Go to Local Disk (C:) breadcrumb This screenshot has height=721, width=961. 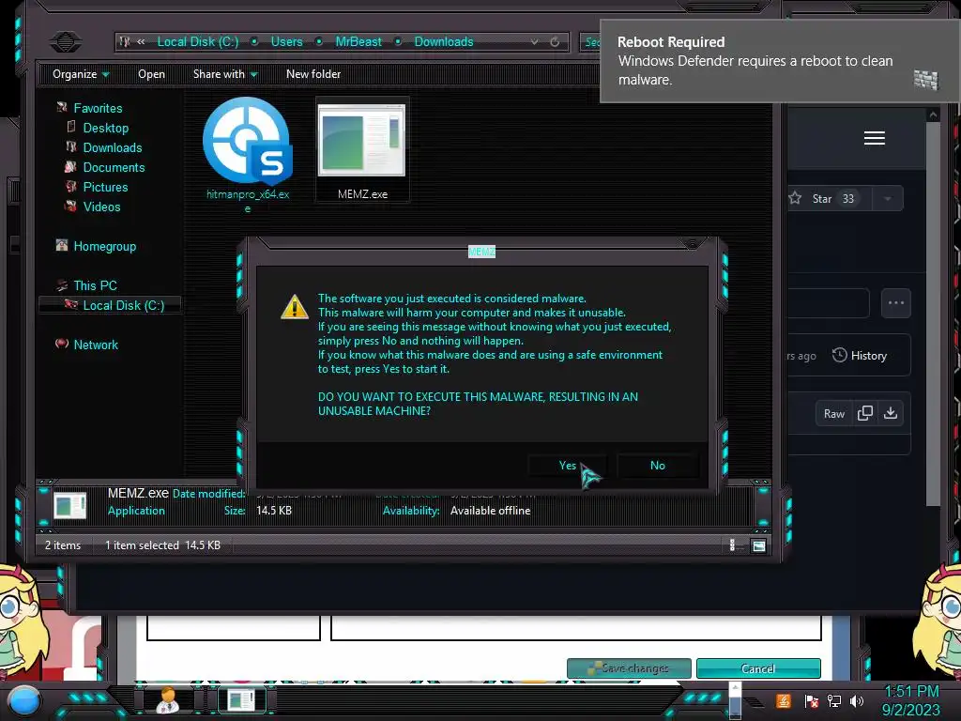click(197, 41)
